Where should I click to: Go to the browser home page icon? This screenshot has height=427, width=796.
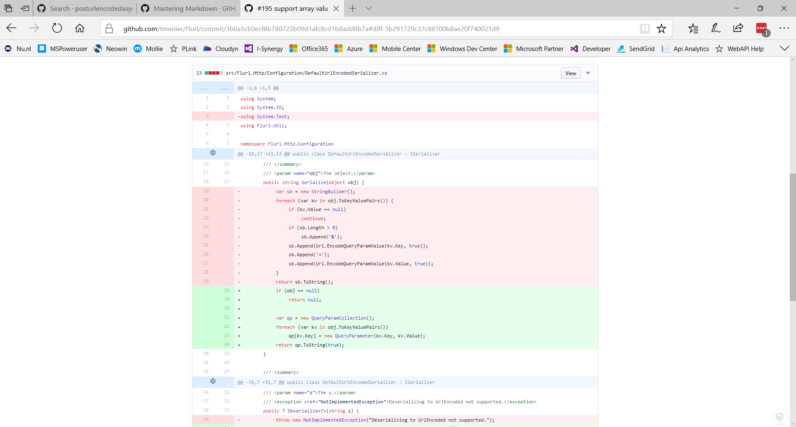80,28
